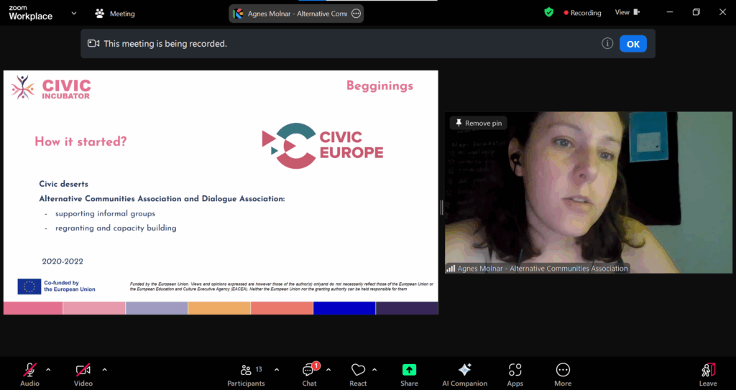
Task: Click the green encryption shield icon
Action: 549,12
